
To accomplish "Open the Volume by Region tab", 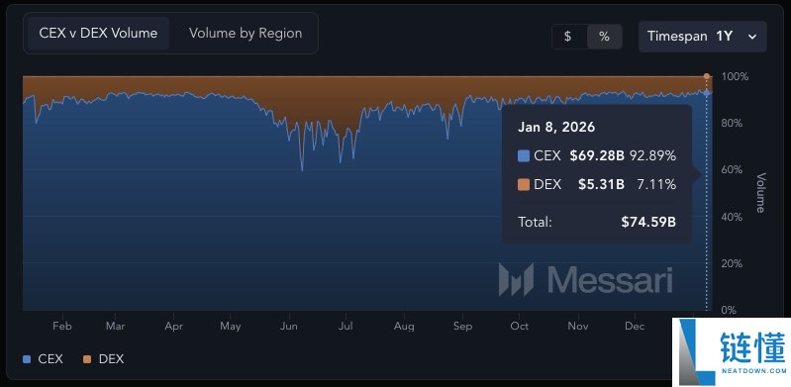I will pos(246,34).
